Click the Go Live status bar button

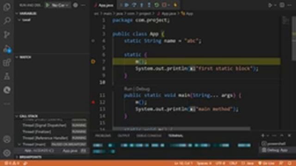266,163
